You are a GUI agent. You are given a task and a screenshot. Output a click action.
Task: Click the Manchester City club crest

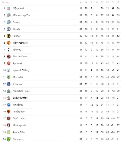pos(9,15)
